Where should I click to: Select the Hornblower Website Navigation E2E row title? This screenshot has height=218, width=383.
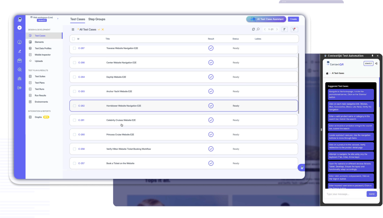click(124, 106)
